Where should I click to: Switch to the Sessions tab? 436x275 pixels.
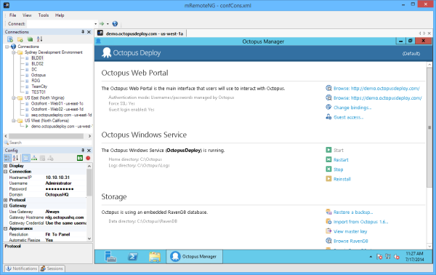(52, 268)
